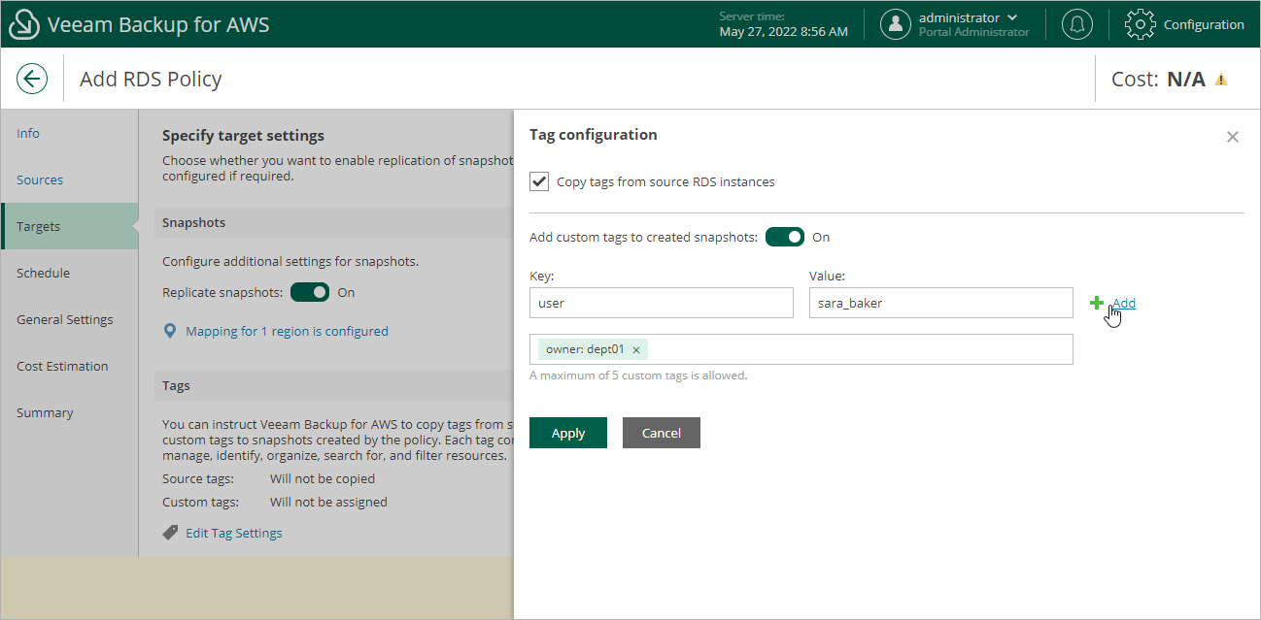1261x620 pixels.
Task: Click the Portal Administrator role text
Action: click(x=973, y=32)
